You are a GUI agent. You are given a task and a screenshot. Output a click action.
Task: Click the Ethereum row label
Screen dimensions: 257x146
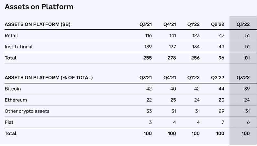point(16,100)
